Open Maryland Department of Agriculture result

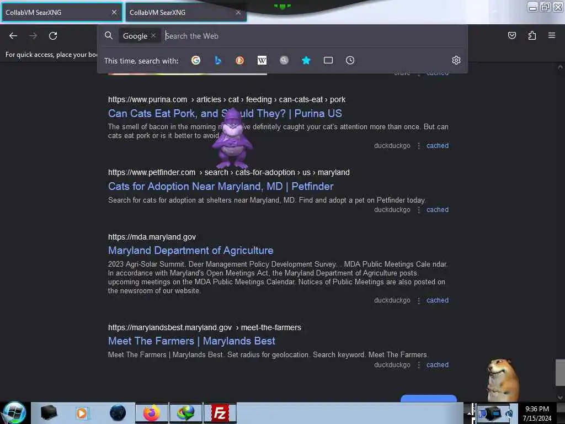[190, 251]
